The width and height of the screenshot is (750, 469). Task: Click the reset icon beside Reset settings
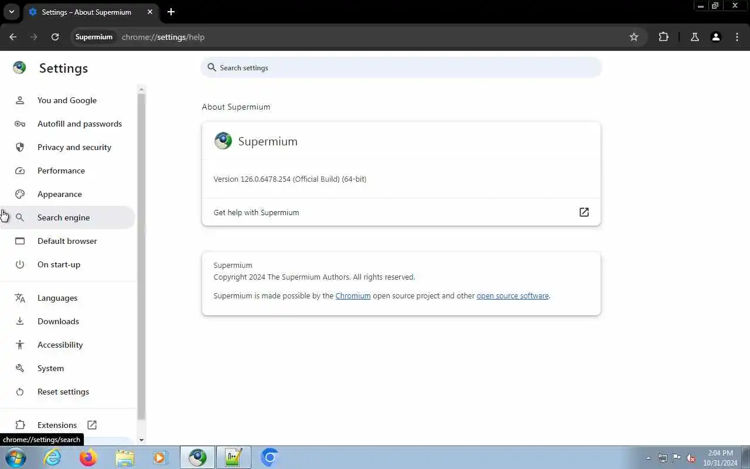(x=20, y=392)
